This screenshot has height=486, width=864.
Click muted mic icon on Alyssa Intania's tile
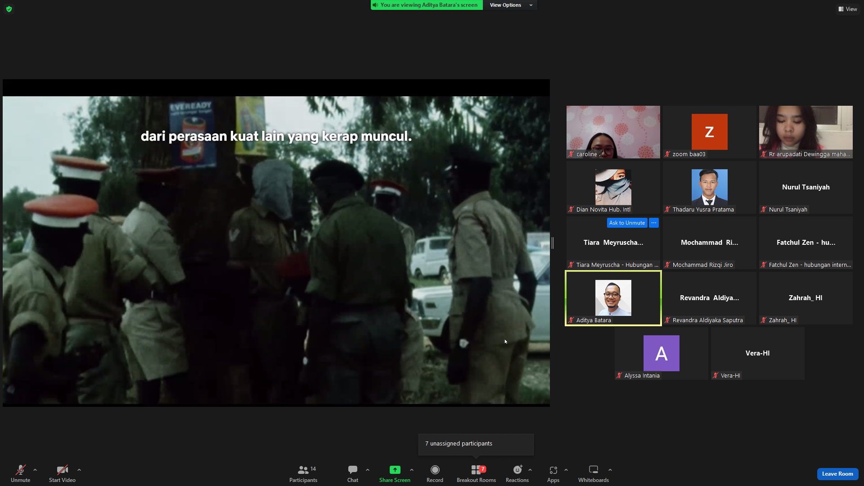tap(620, 376)
